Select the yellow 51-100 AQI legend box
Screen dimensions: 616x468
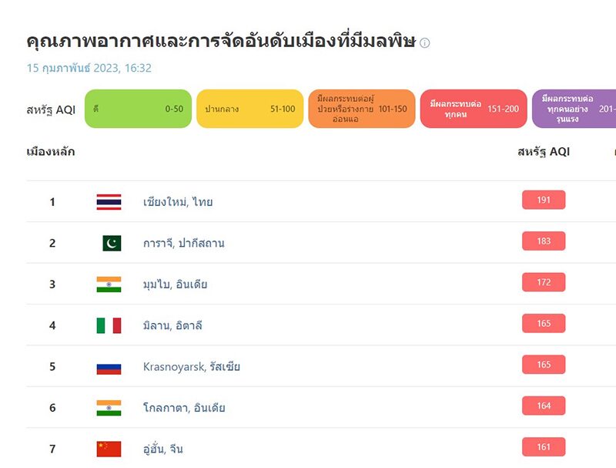point(249,109)
